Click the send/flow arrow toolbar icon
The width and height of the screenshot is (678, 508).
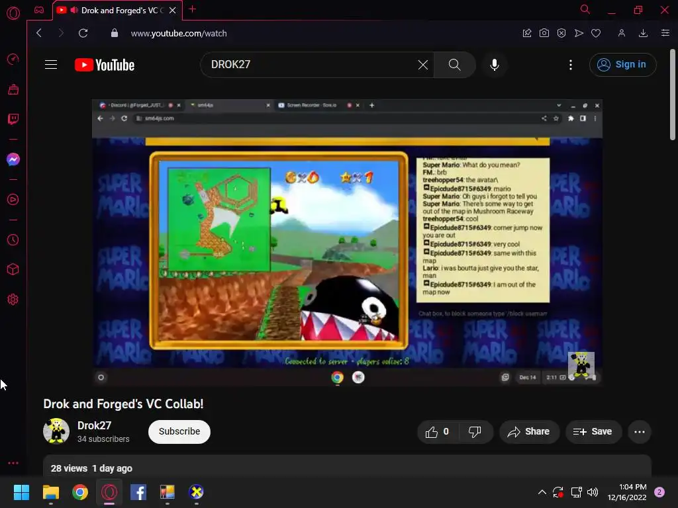tap(579, 33)
